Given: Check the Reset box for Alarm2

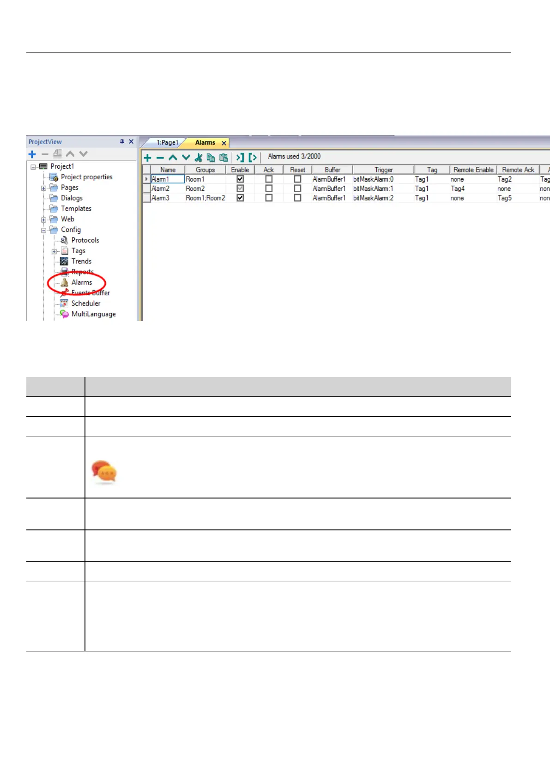Looking at the screenshot, I should (297, 188).
